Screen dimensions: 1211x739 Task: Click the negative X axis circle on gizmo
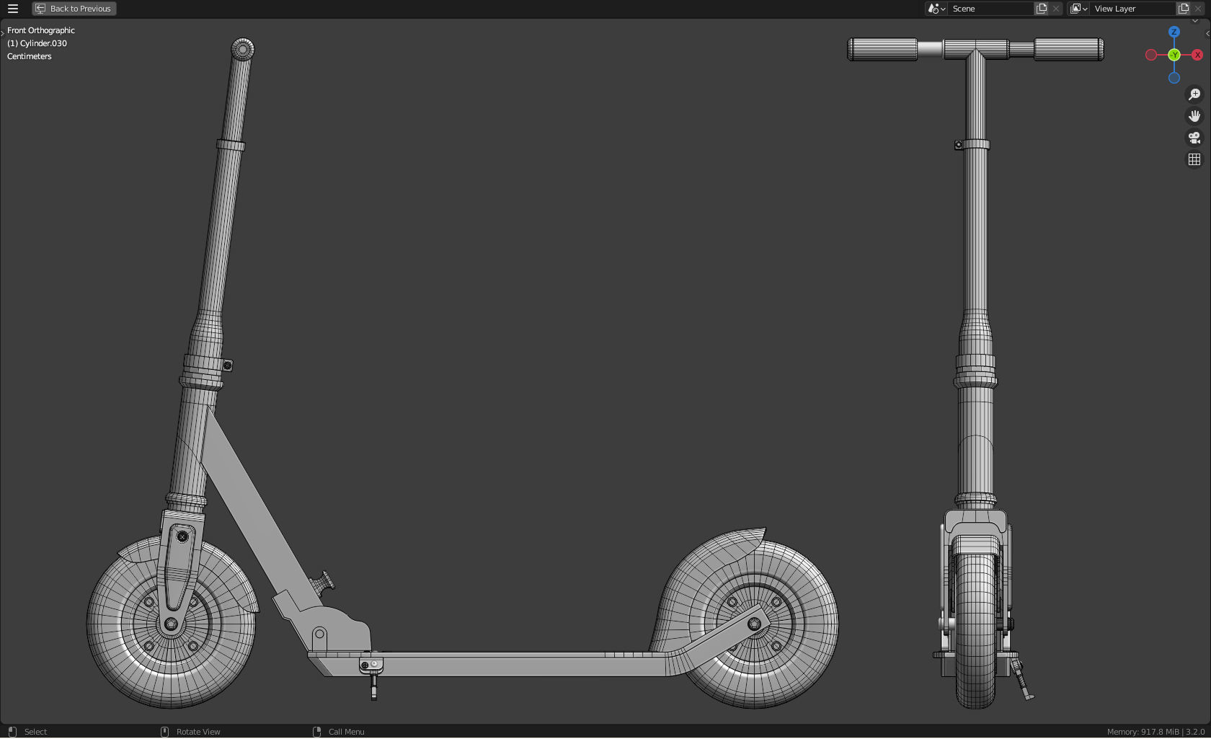1151,55
